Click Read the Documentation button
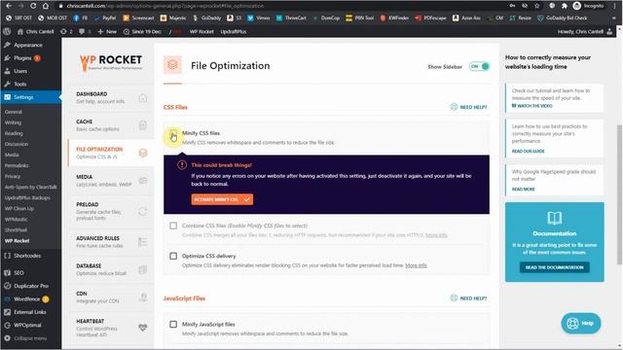The image size is (623, 350). pos(554,267)
